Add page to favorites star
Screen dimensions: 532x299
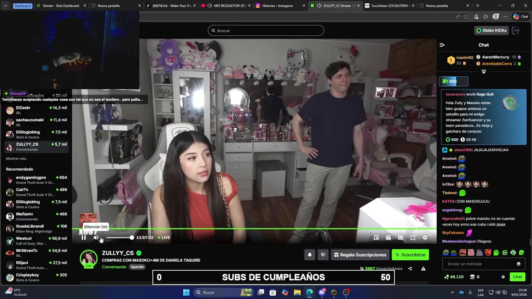tap(466, 17)
